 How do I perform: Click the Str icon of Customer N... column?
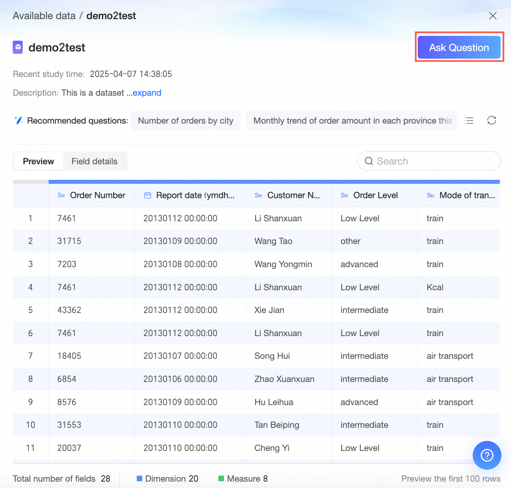point(258,195)
